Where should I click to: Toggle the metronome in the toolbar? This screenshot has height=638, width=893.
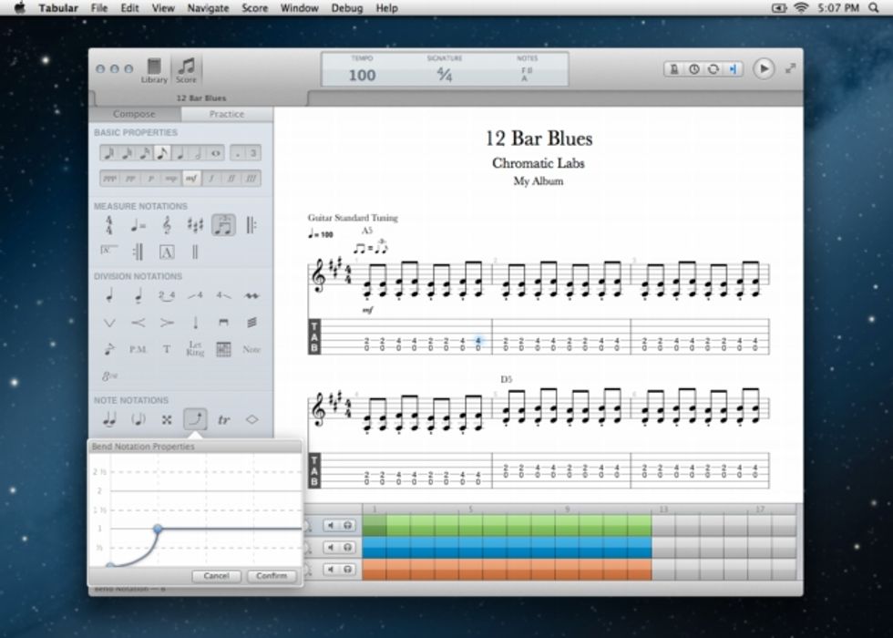pyautogui.click(x=673, y=69)
